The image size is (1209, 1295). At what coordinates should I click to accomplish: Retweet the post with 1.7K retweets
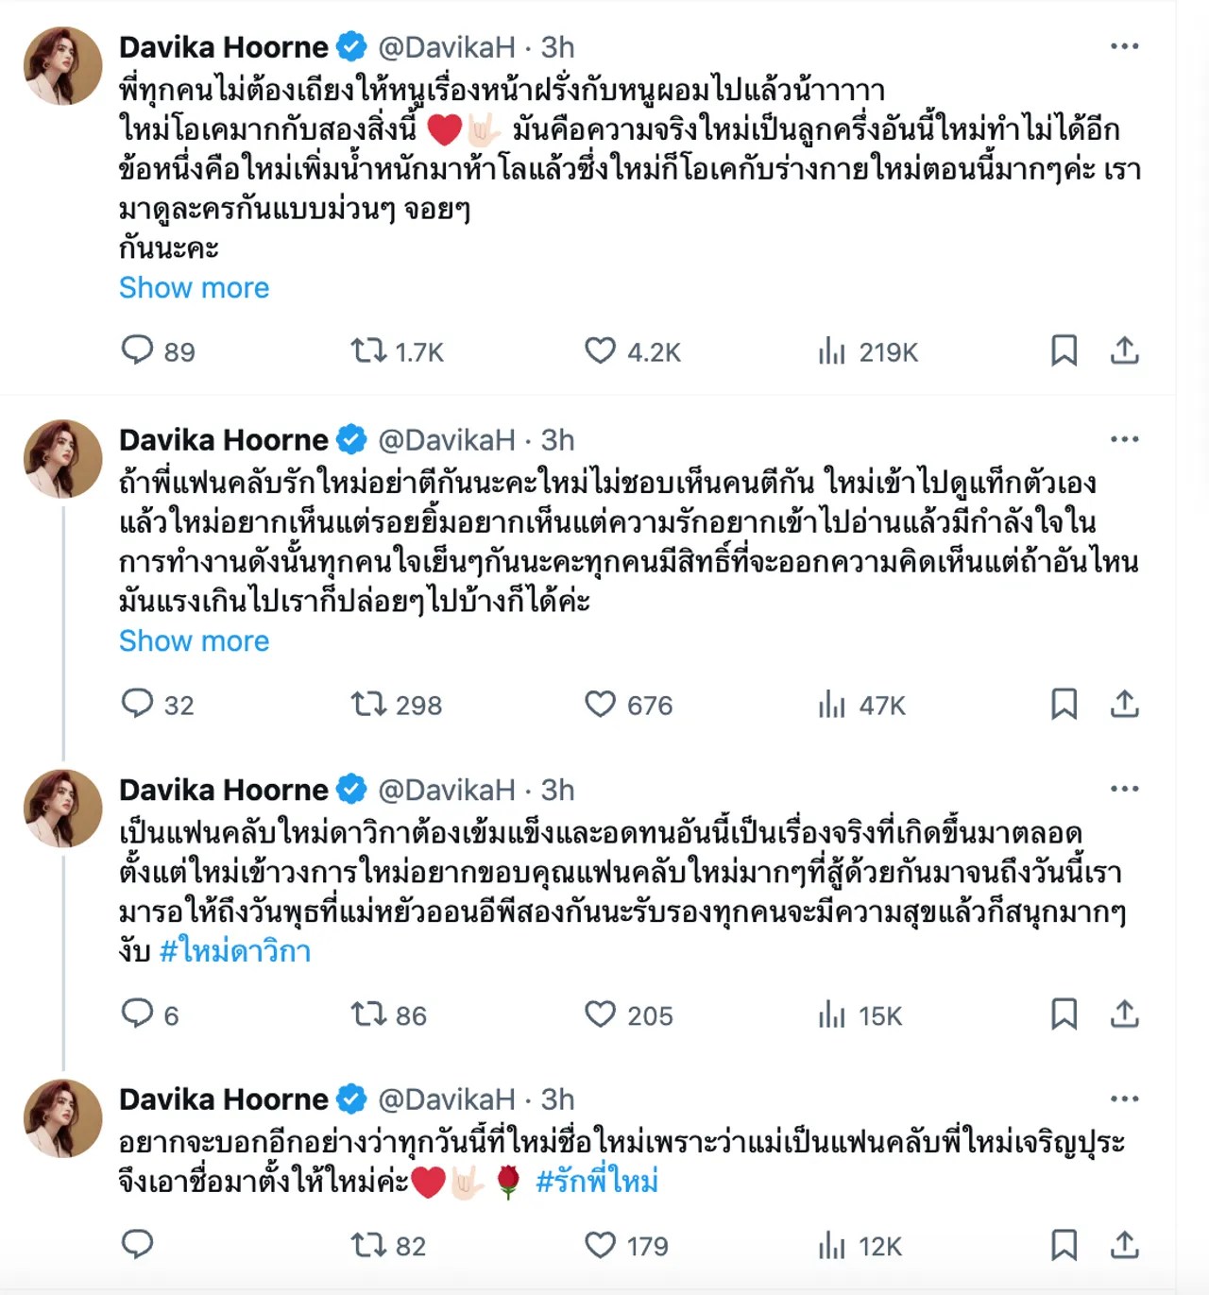coord(368,351)
